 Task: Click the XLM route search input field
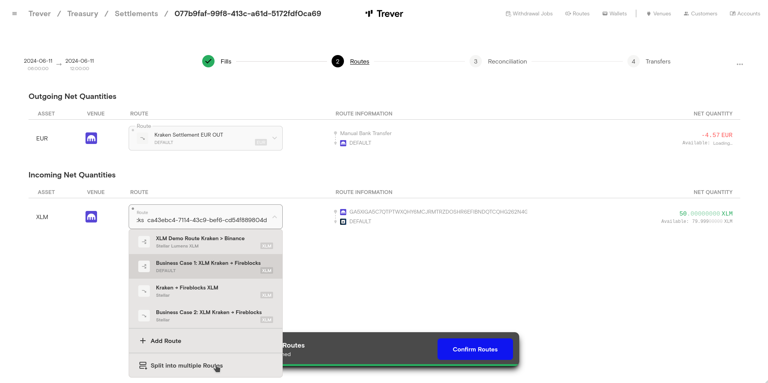tap(202, 220)
